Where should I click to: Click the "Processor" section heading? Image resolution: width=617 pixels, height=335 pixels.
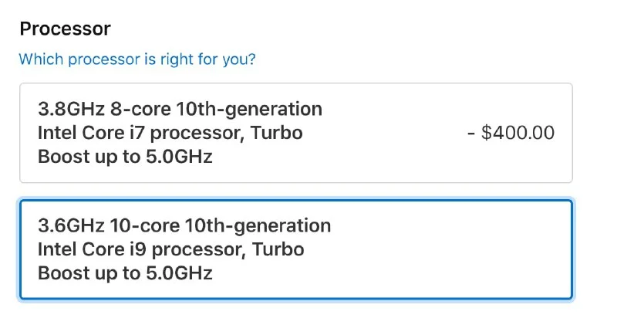pyautogui.click(x=65, y=29)
